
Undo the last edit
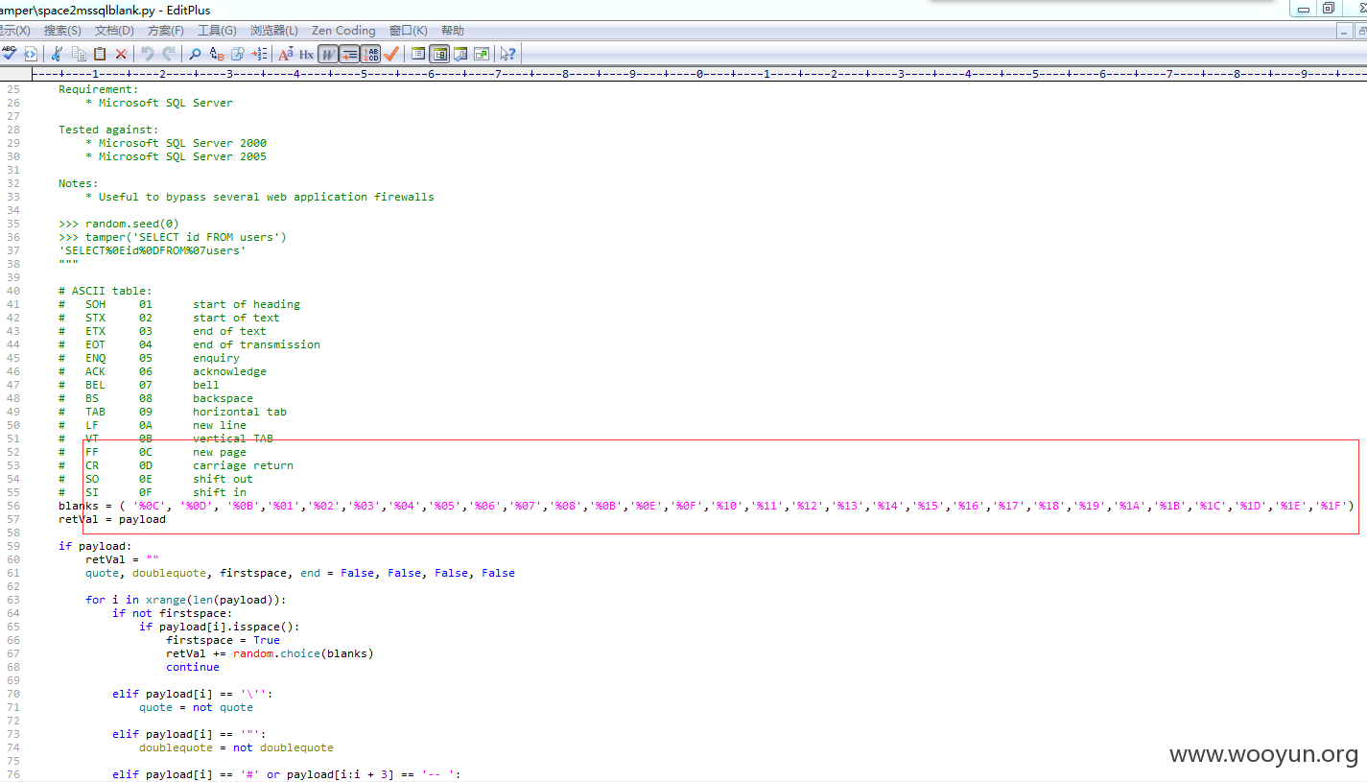pyautogui.click(x=148, y=54)
